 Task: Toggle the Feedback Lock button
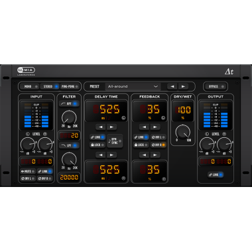pos(141,145)
